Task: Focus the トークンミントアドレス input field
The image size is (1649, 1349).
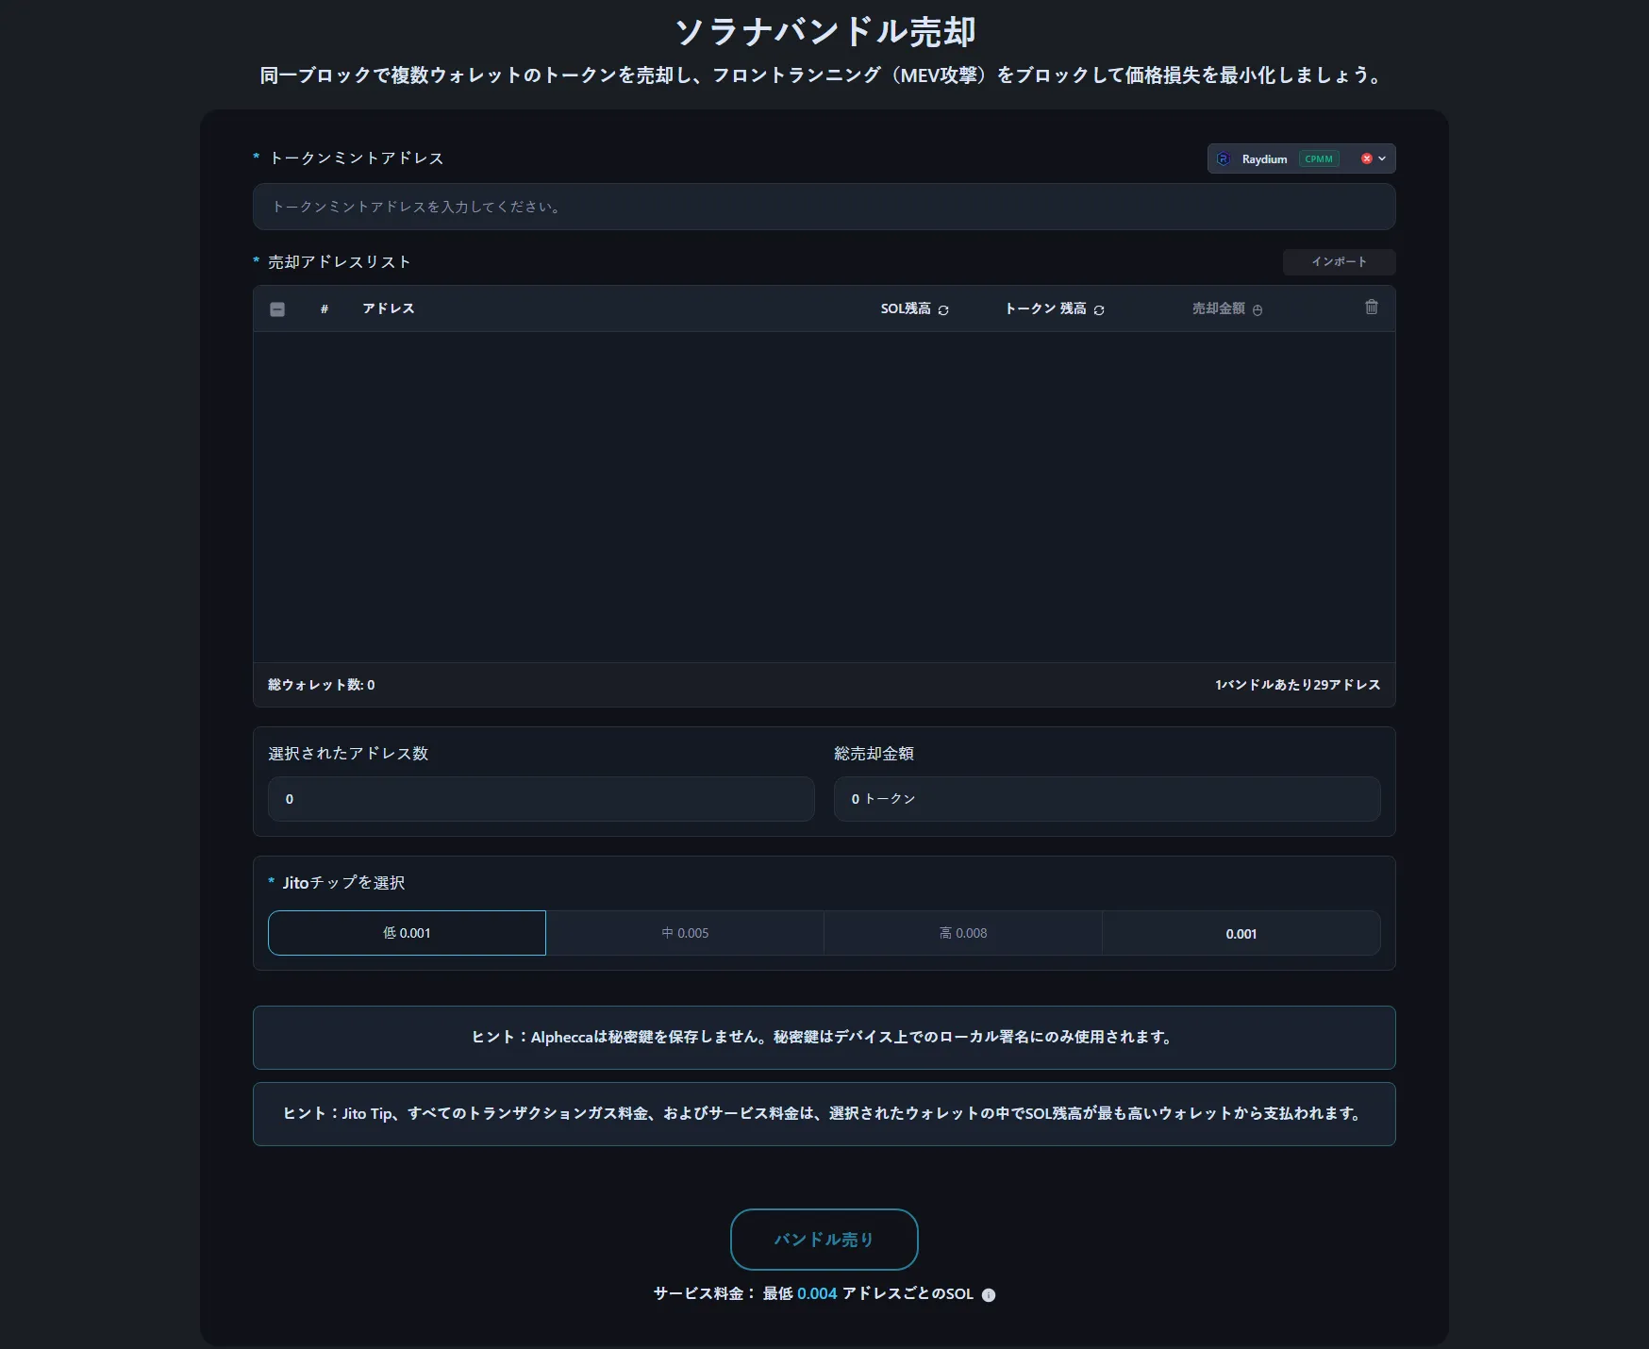Action: [x=824, y=207]
